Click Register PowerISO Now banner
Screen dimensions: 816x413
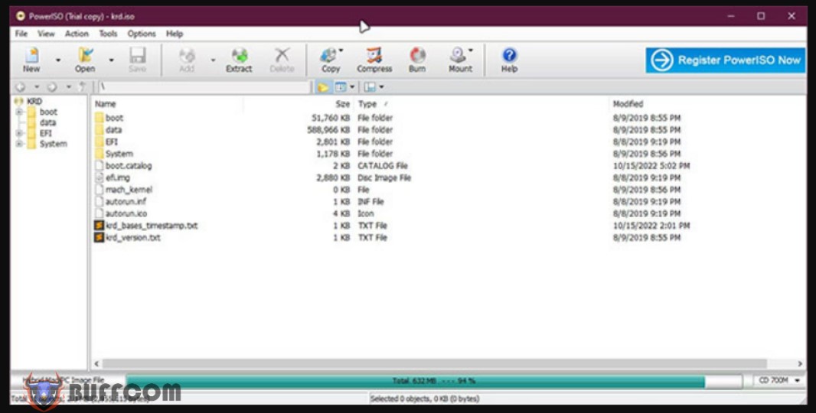click(x=726, y=60)
